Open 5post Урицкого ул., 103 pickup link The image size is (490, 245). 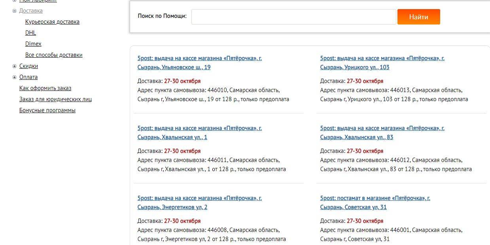tap(382, 62)
